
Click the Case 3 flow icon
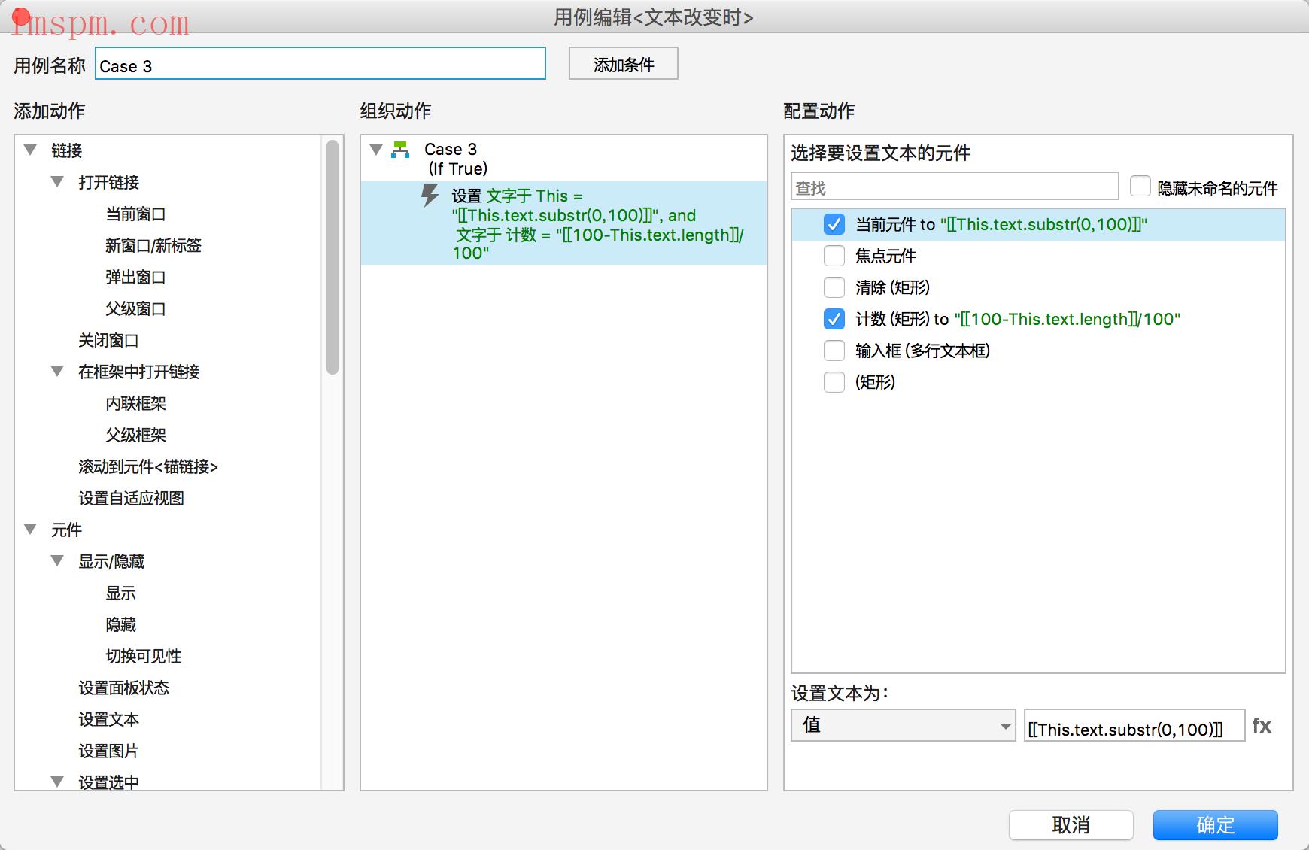coord(400,150)
